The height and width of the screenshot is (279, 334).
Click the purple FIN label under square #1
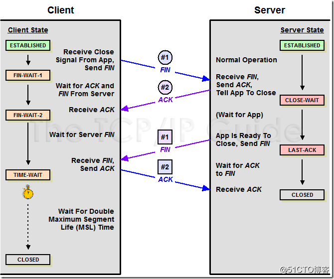click(165, 149)
